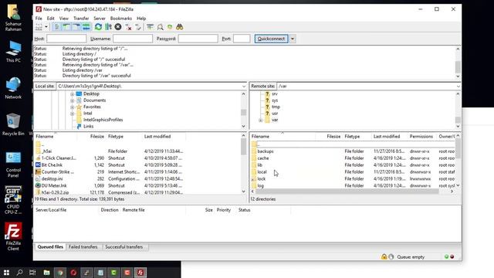This screenshot has height=278, width=494.
Task: Select IntelGraphicsProfiles in local tree
Action: [x=103, y=120]
